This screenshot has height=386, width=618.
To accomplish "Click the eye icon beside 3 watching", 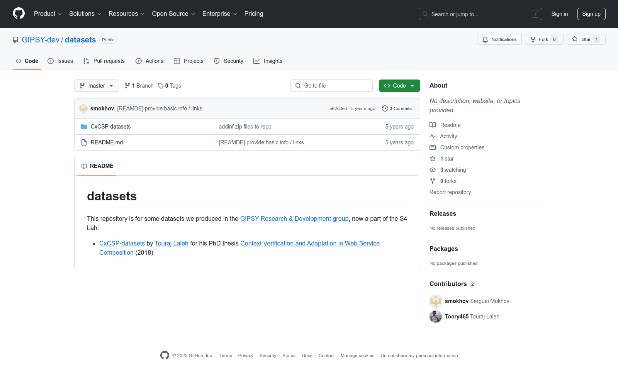I will (433, 170).
